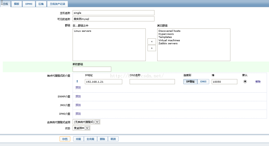Click the DNS名称 input field
This screenshot has width=269, height=146.
click(152, 82)
